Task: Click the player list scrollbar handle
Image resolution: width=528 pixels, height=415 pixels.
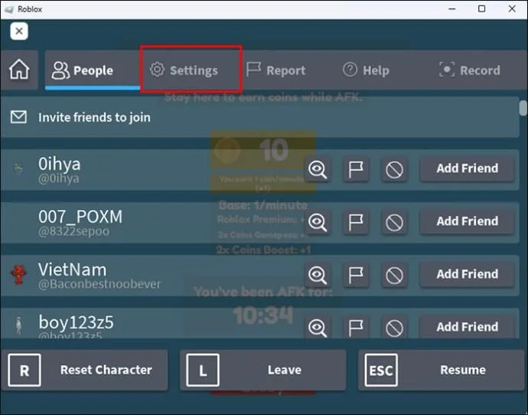Action: pos(523,108)
